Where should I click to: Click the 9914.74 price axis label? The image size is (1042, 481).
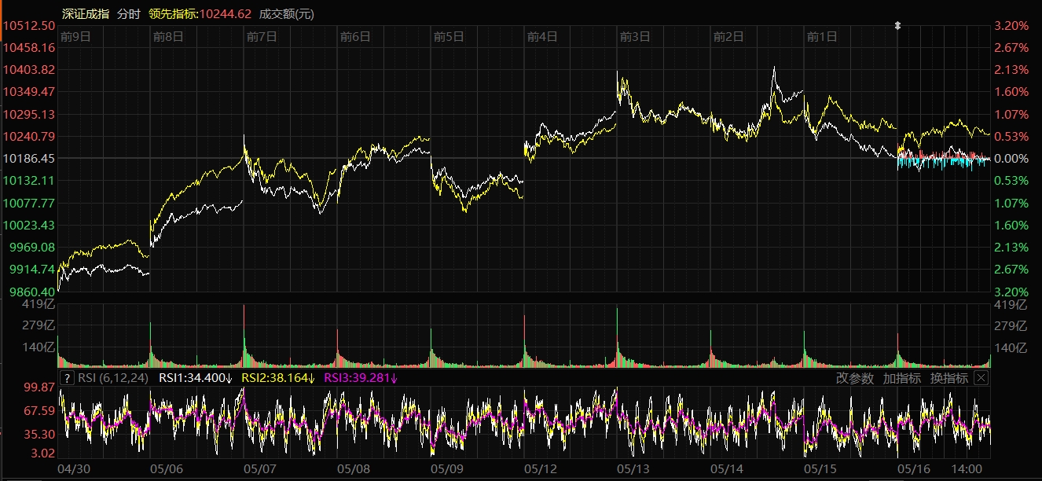tap(31, 269)
